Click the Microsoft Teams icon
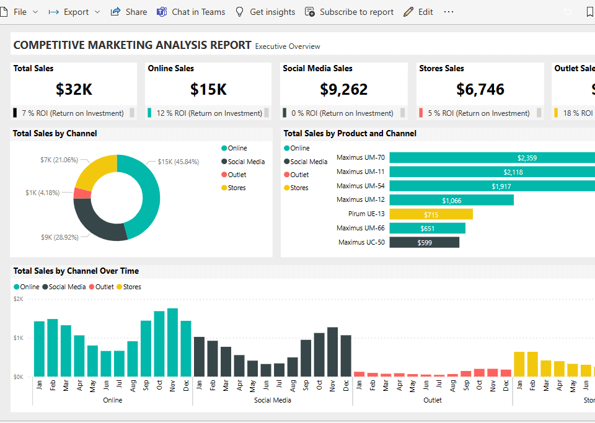 point(162,12)
